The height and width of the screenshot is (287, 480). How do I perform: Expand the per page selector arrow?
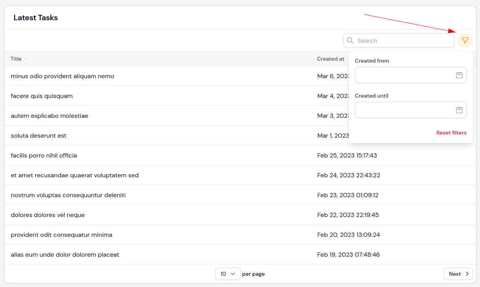[x=233, y=274]
